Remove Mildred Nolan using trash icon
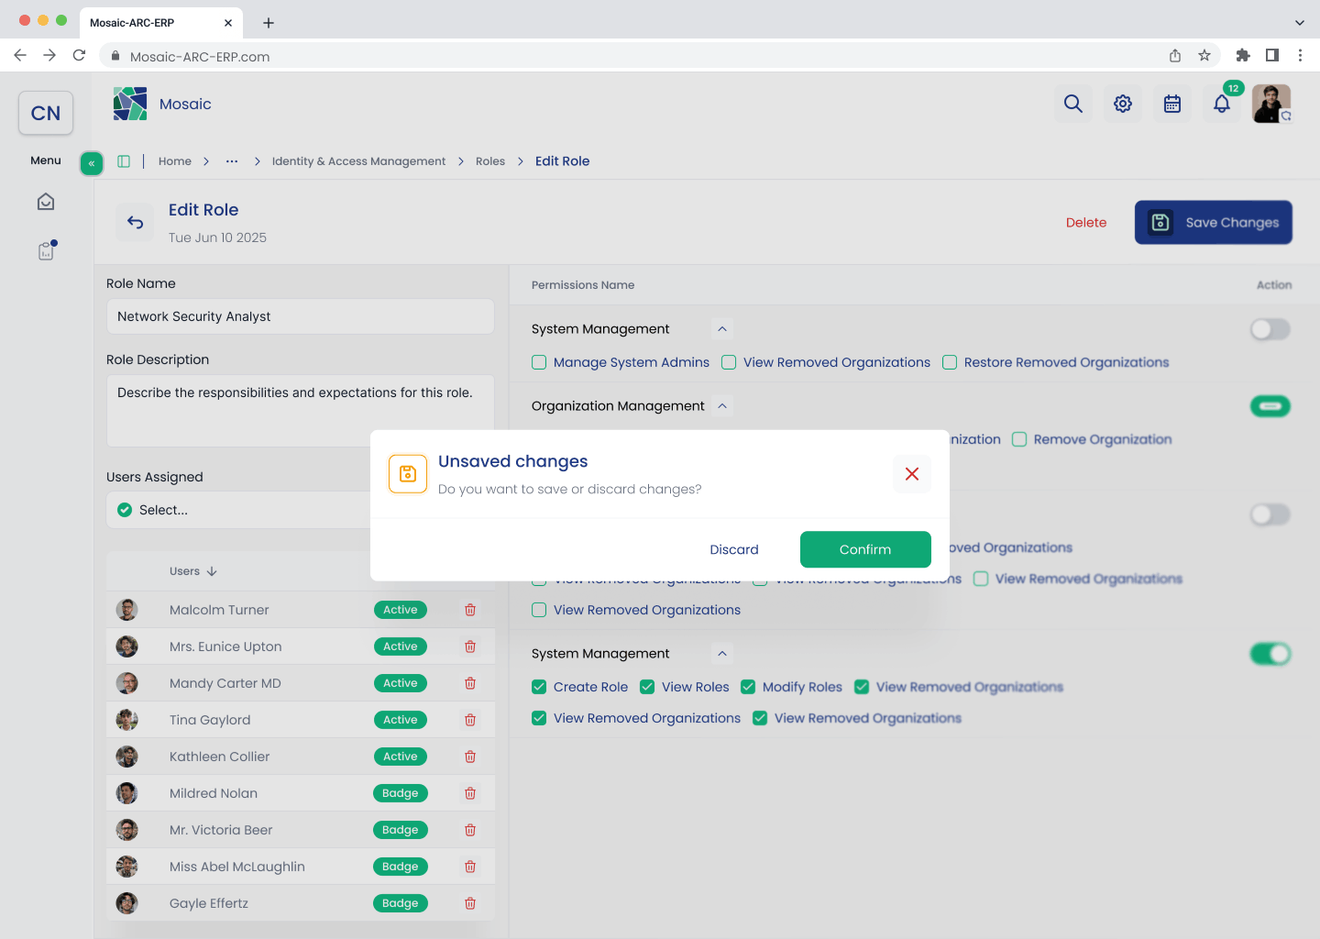 point(470,793)
